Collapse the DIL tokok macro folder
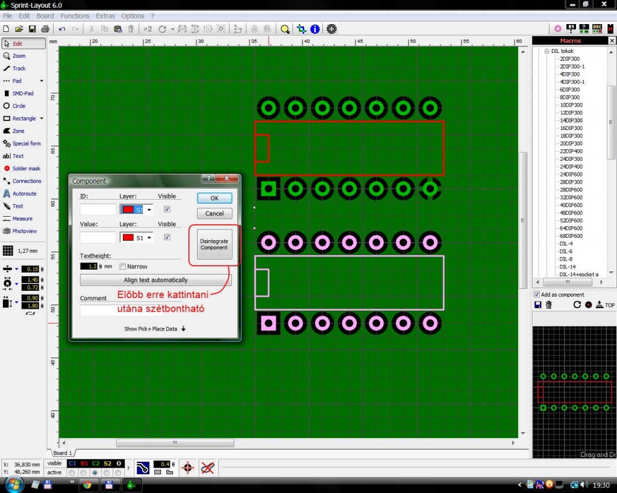Image resolution: width=617 pixels, height=493 pixels. pos(547,51)
